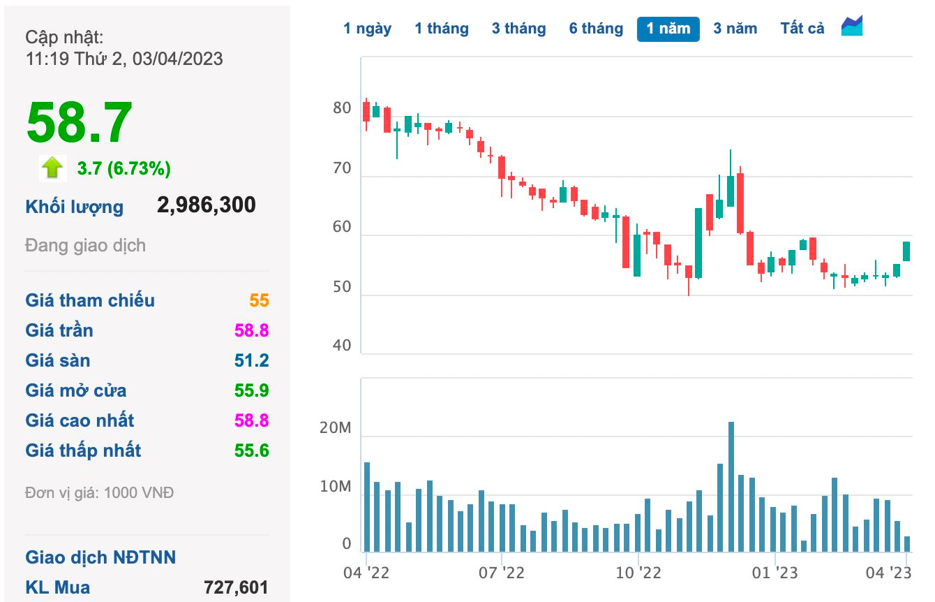Switch chart to 3 năm range
Image resolution: width=935 pixels, height=602 pixels.
point(735,29)
